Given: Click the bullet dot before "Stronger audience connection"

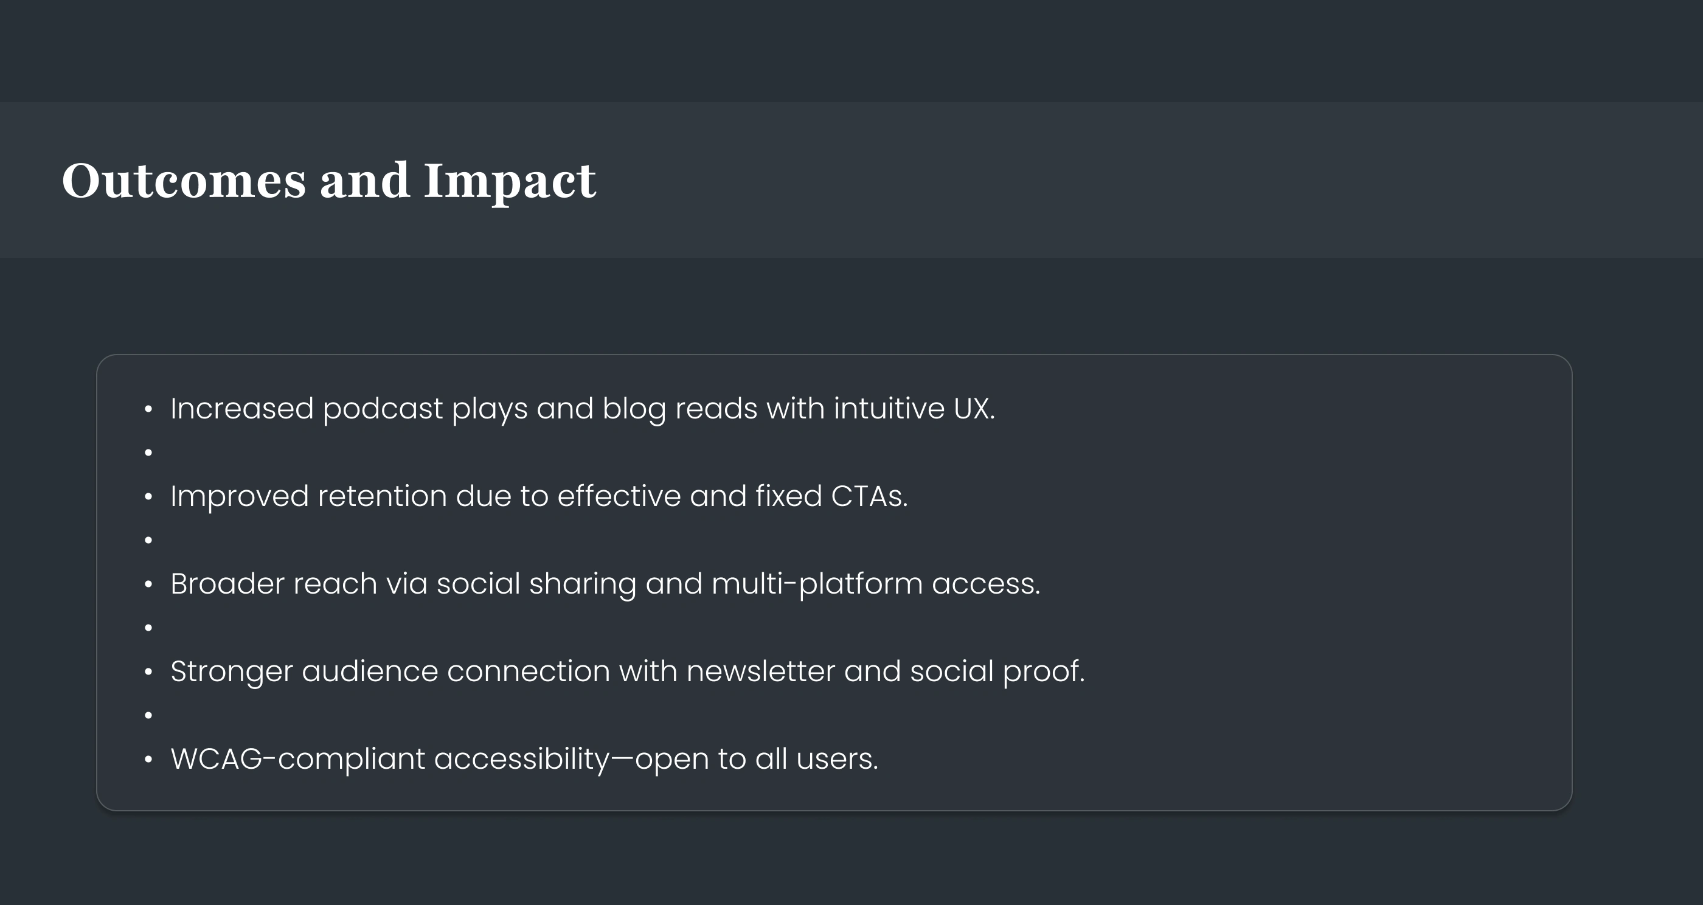Looking at the screenshot, I should [148, 671].
